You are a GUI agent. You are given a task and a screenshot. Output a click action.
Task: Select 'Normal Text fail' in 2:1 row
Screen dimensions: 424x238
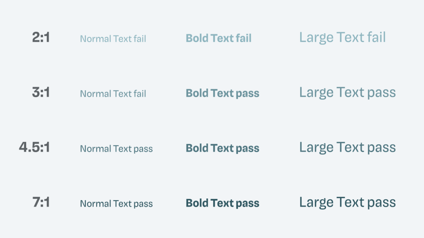pyautogui.click(x=113, y=39)
